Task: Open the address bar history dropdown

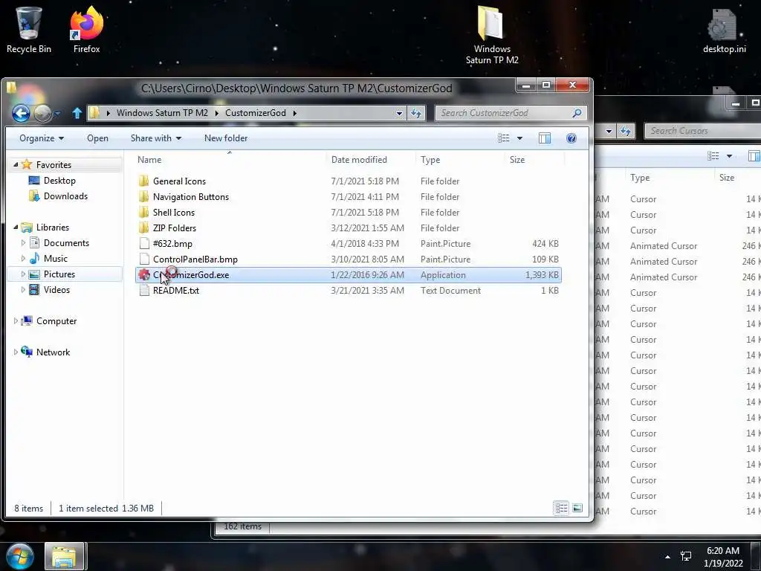Action: click(x=399, y=113)
